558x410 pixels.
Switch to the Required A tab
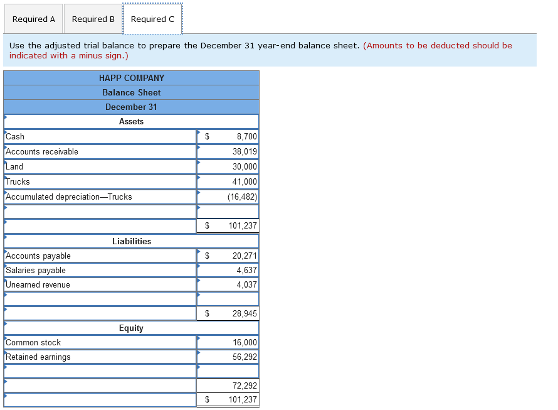tap(33, 19)
